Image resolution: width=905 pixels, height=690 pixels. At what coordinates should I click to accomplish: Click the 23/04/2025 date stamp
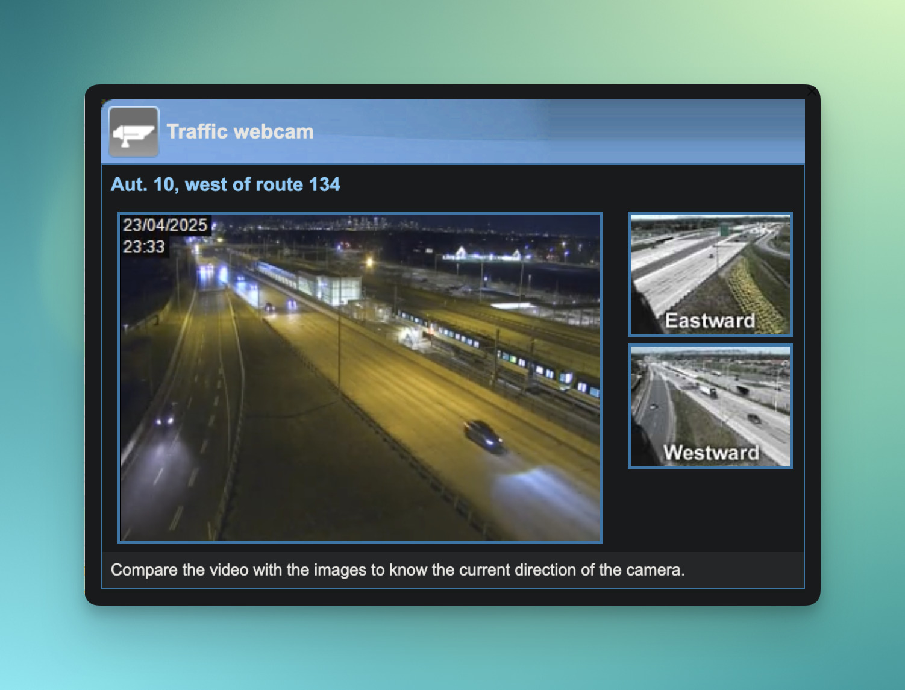(x=165, y=225)
